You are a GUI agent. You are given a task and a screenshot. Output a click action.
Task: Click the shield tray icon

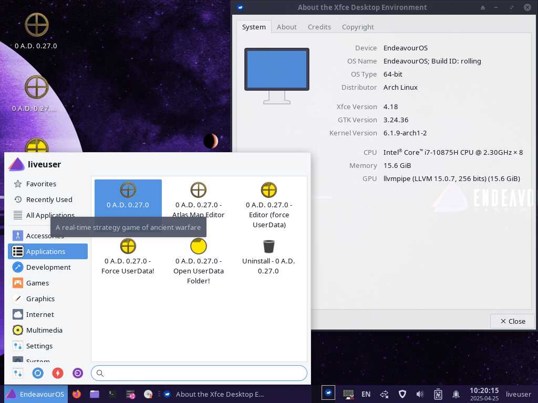[x=402, y=394]
